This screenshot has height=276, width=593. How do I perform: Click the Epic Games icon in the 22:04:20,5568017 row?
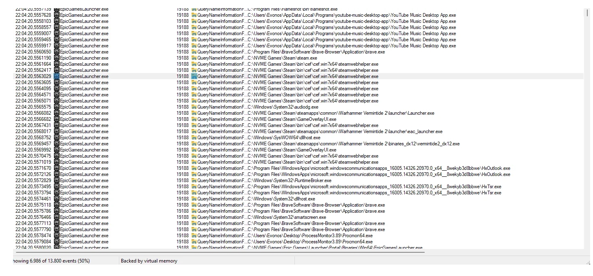click(x=57, y=131)
